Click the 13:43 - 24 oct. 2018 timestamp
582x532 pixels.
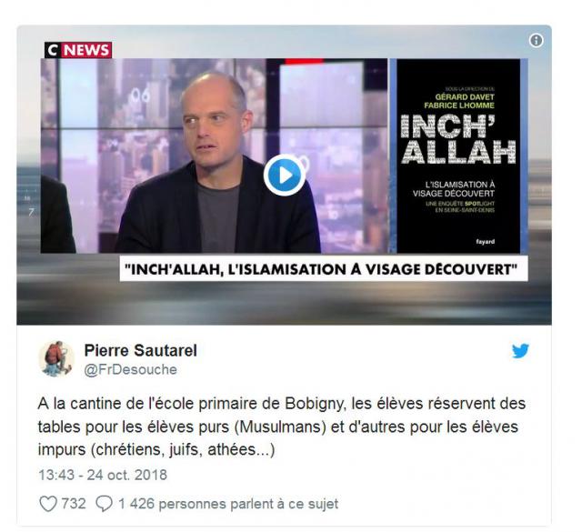103,475
